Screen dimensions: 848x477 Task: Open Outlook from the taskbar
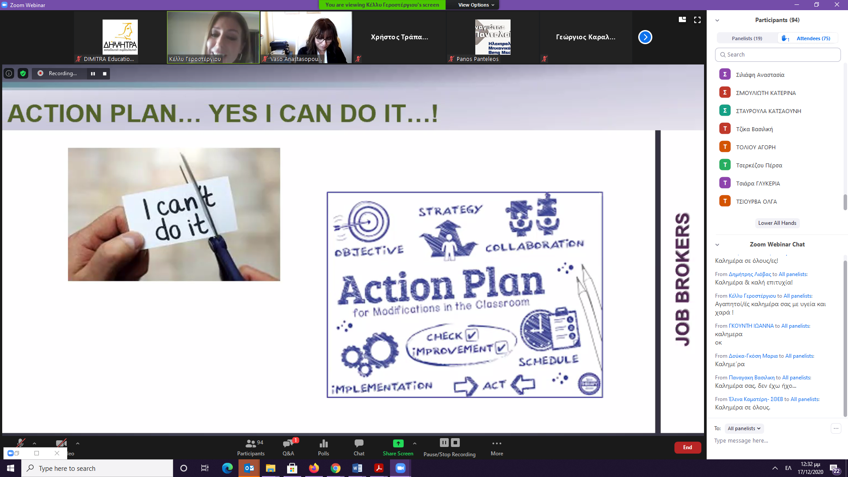(249, 468)
